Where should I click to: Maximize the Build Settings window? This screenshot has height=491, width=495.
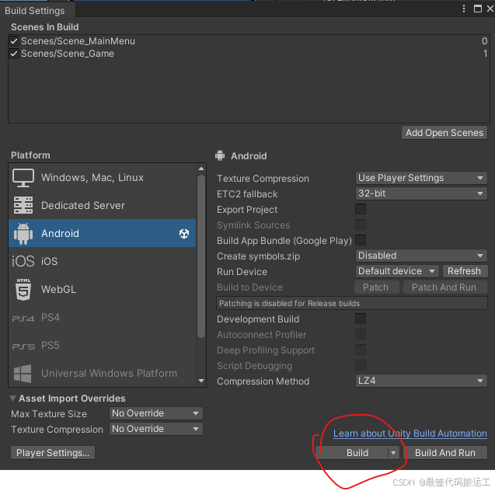(478, 9)
